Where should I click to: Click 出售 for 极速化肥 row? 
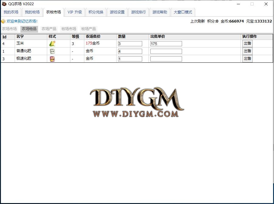point(247,58)
